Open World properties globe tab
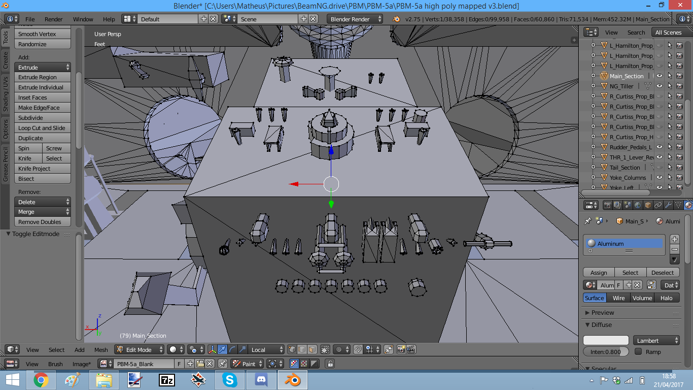The width and height of the screenshot is (693, 390). point(638,205)
